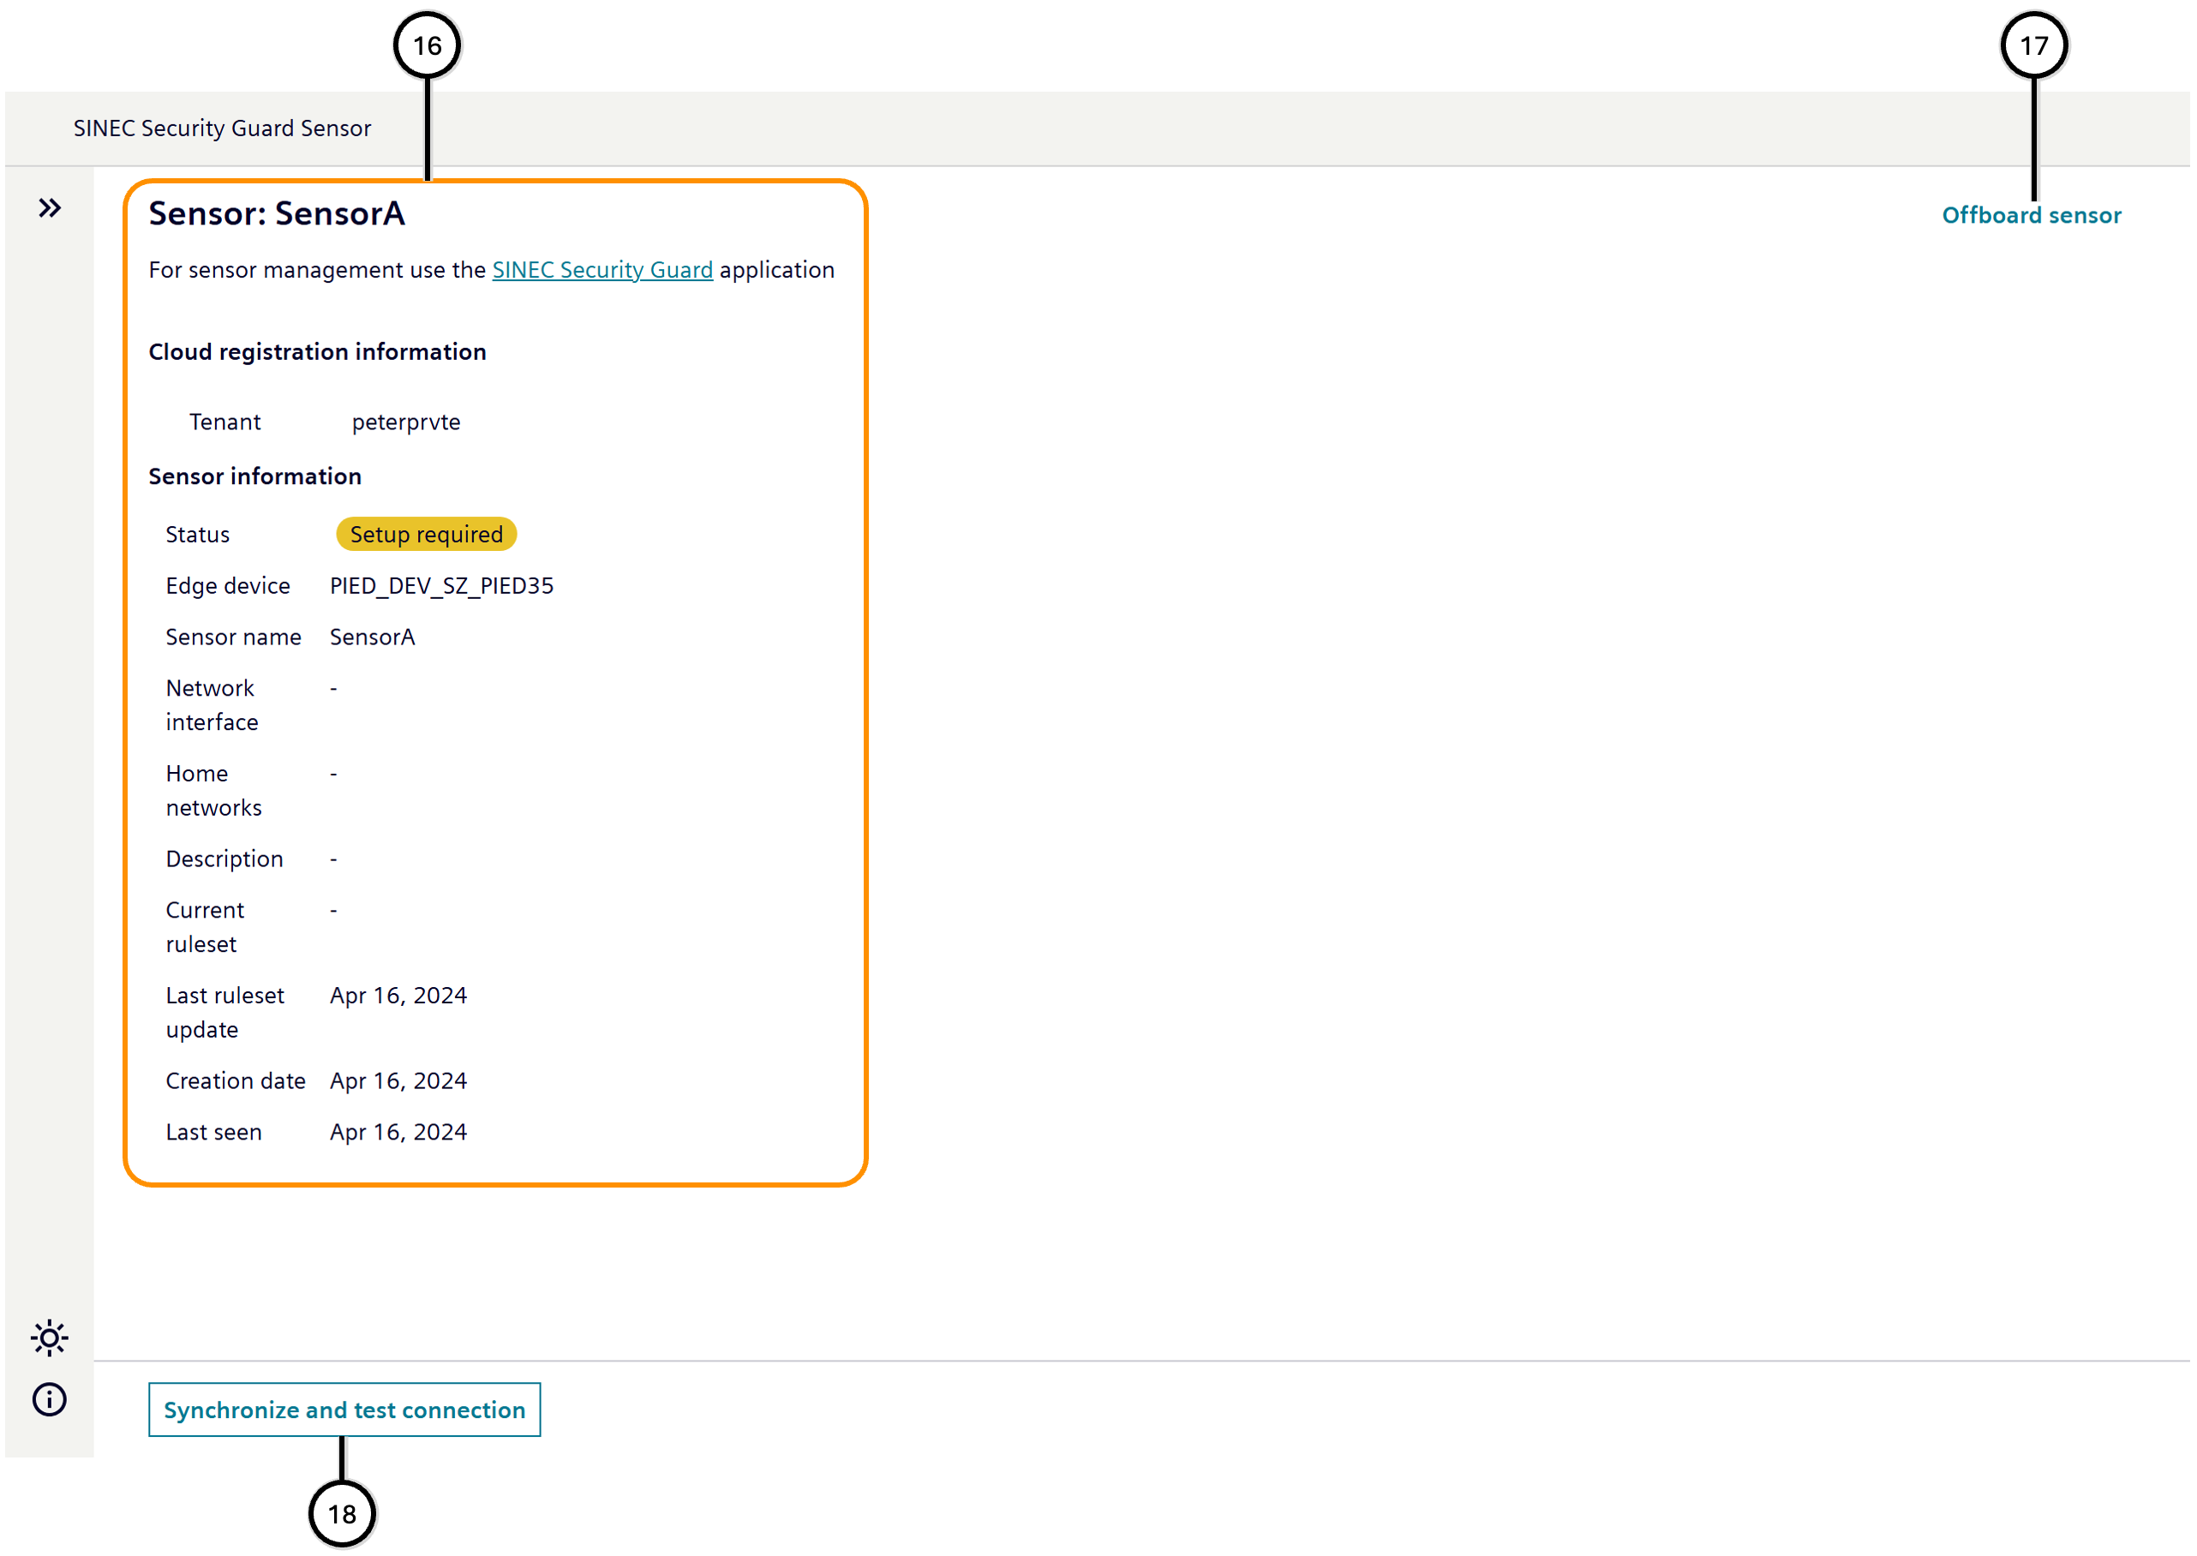This screenshot has width=2197, height=1556.
Task: Select Creation date value Apr 16, 2024
Action: point(398,1080)
